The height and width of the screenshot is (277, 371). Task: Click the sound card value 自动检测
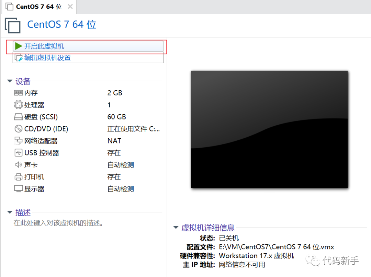tap(121, 165)
